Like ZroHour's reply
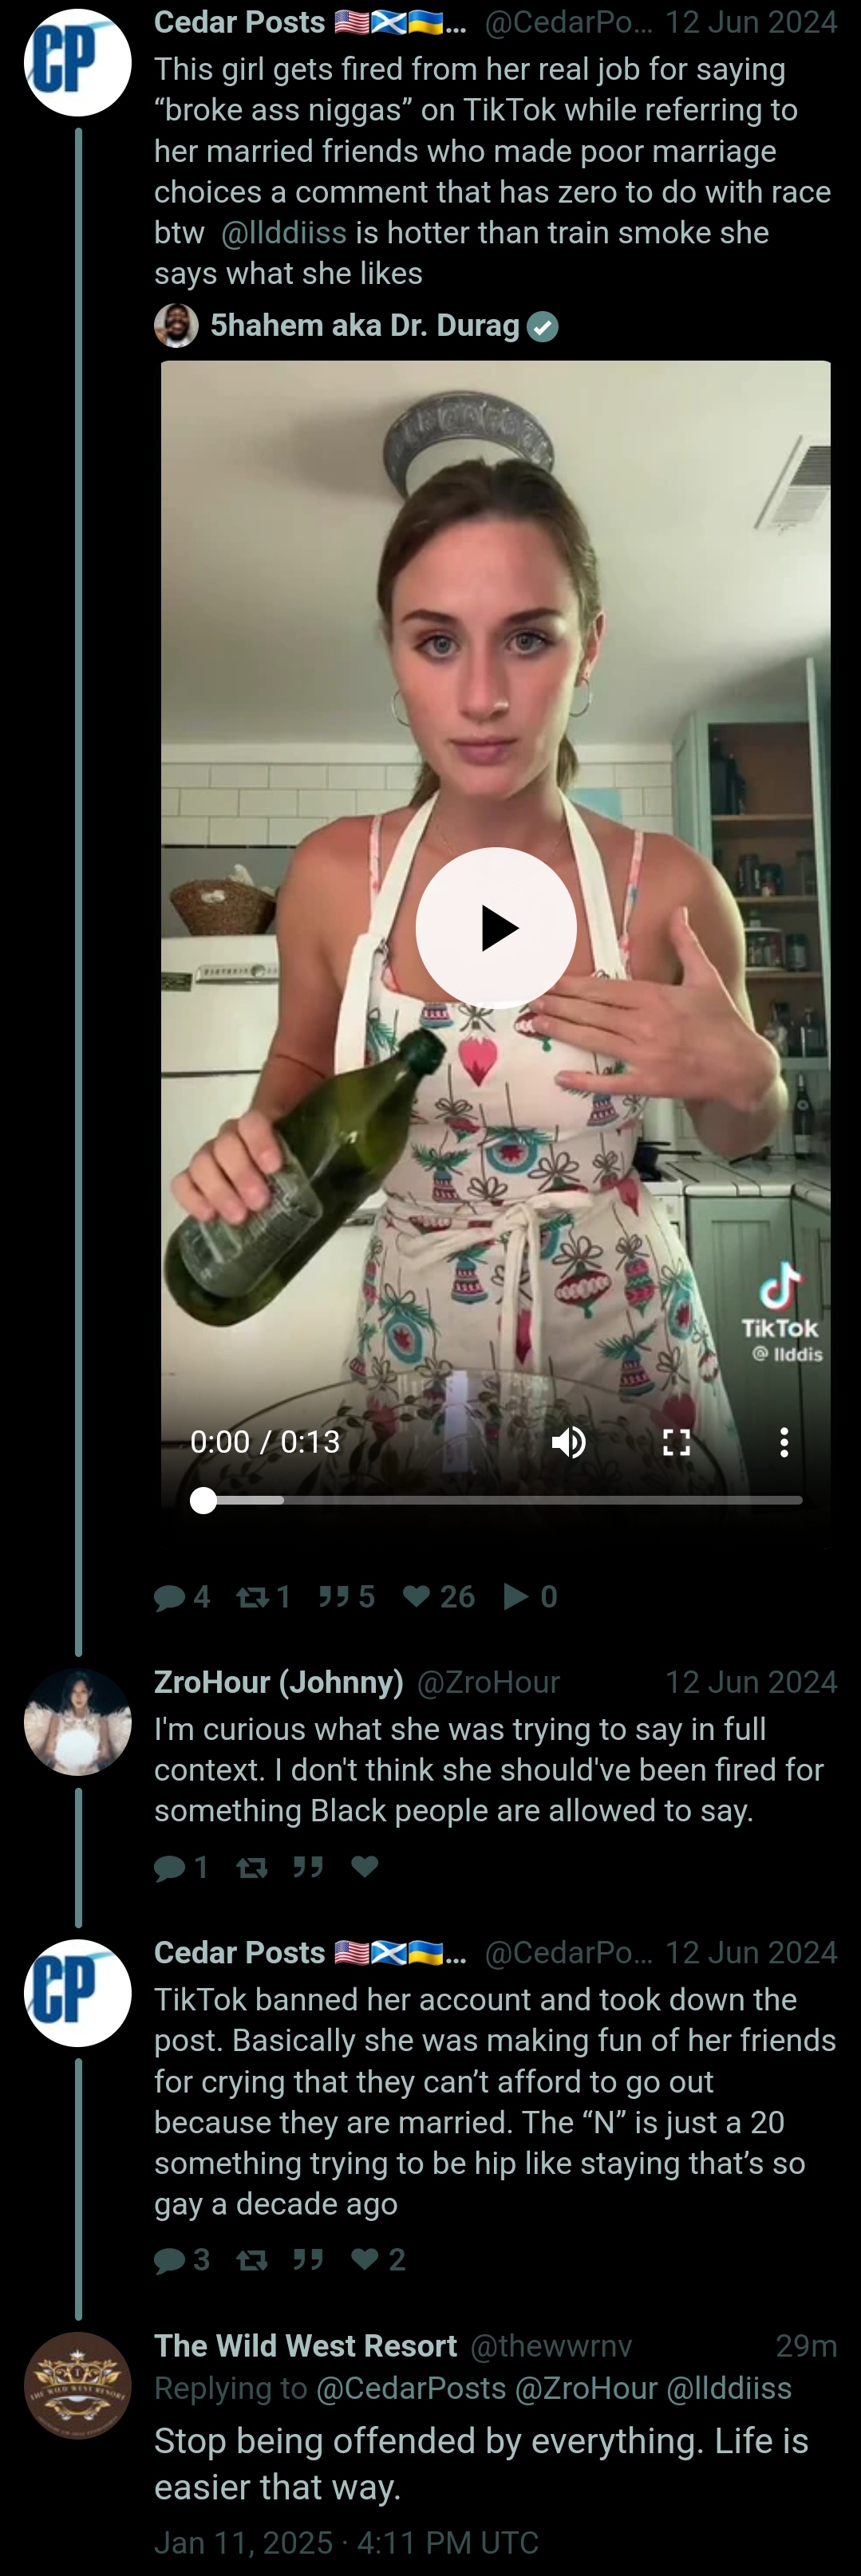Viewport: 861px width, 2576px height. [x=365, y=1867]
